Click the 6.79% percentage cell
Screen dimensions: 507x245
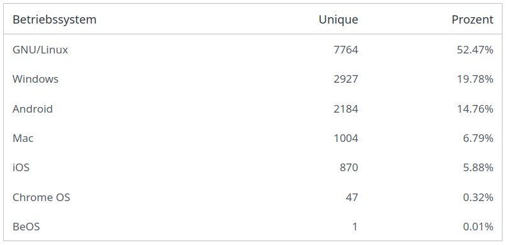(x=478, y=138)
